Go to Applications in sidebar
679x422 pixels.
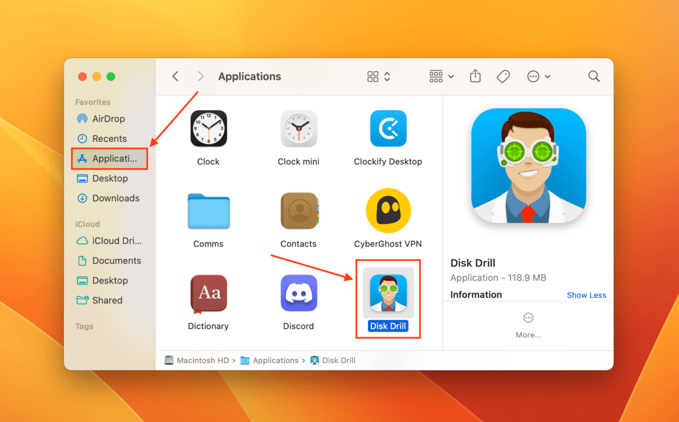[109, 159]
